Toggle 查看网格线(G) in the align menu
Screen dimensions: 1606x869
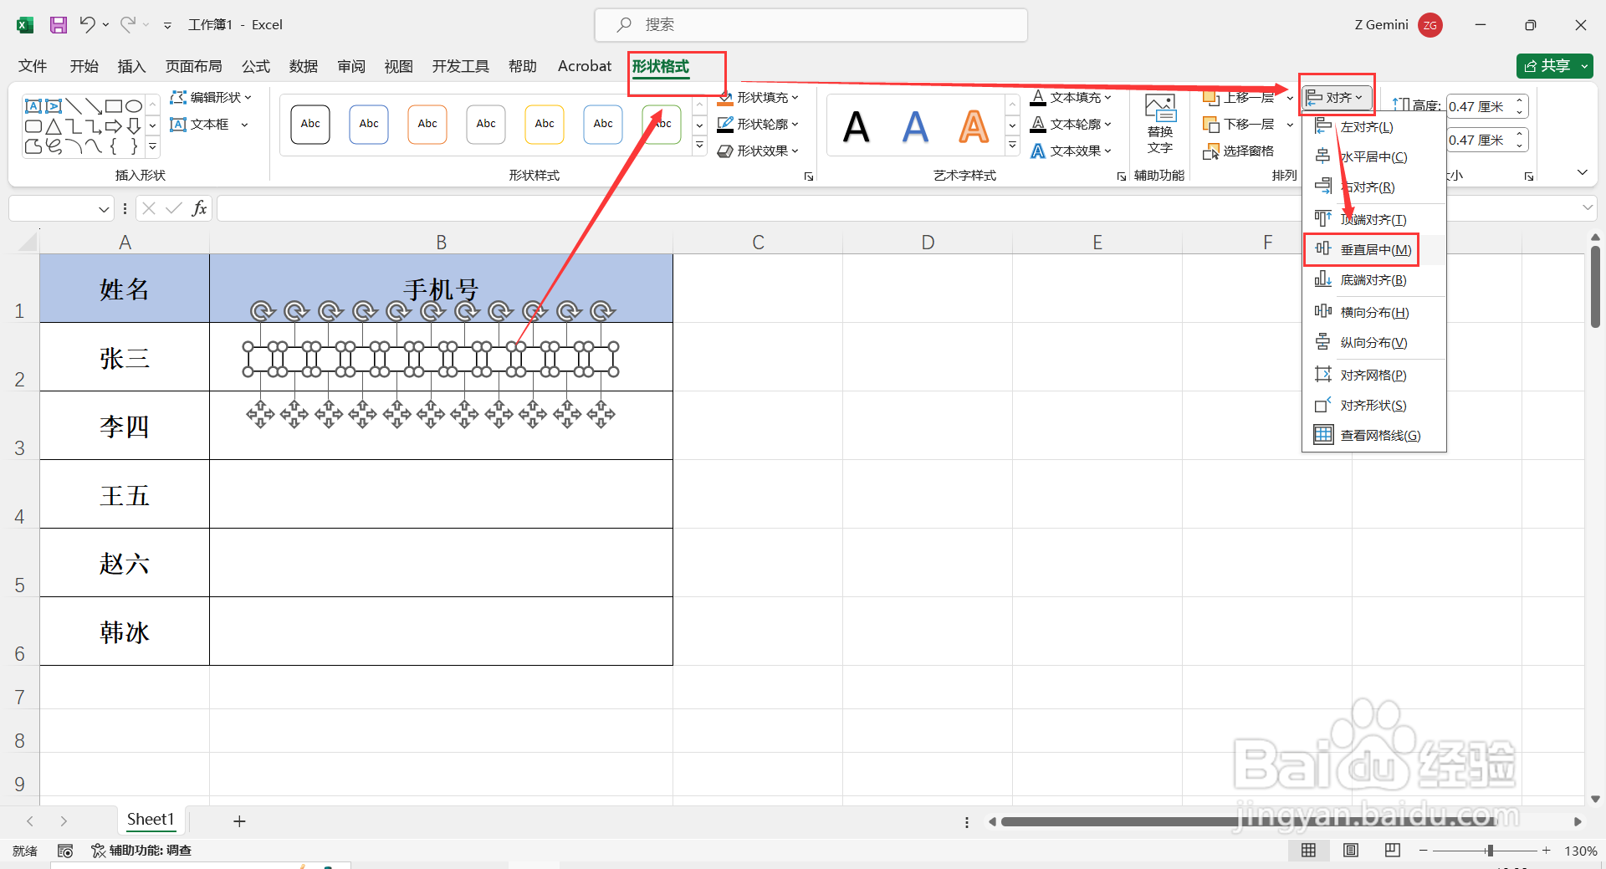[x=1368, y=434]
